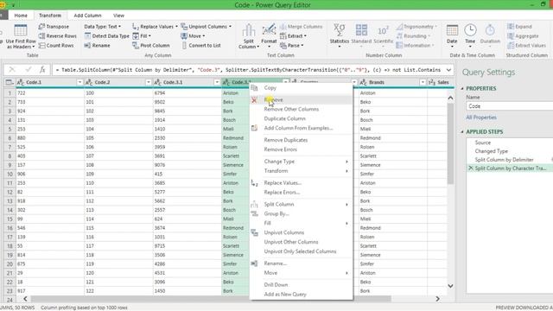Open All Properties link

tap(481, 117)
